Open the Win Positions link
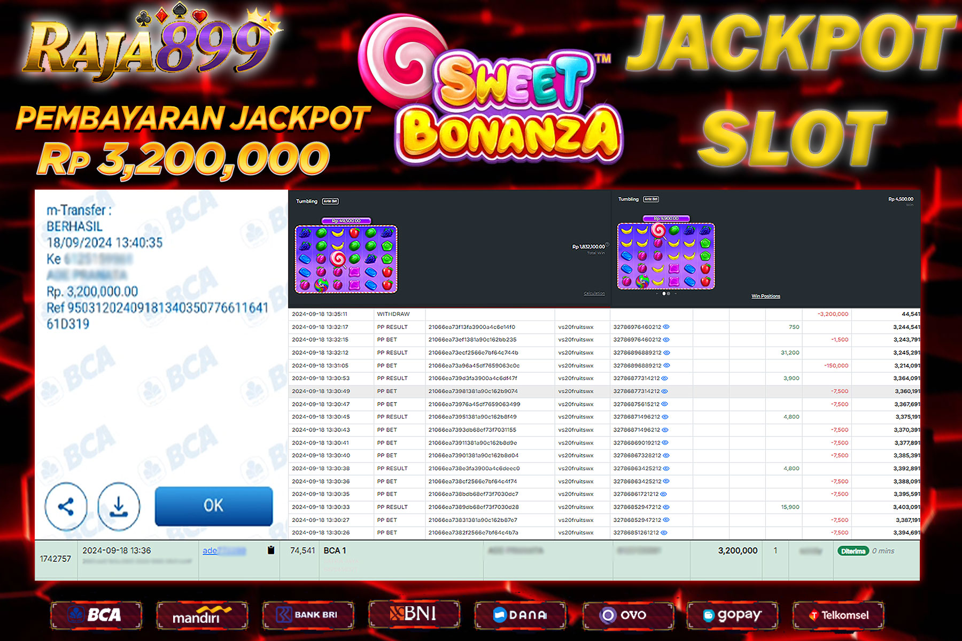The image size is (962, 641). click(x=766, y=296)
